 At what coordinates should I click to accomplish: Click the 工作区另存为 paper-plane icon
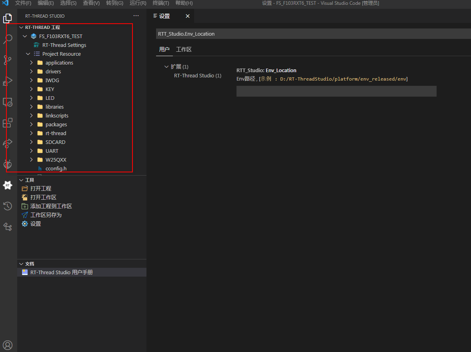[x=24, y=214]
